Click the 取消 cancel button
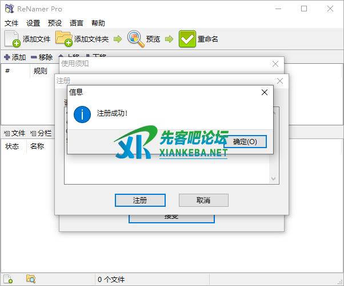 pyautogui.click(x=203, y=200)
